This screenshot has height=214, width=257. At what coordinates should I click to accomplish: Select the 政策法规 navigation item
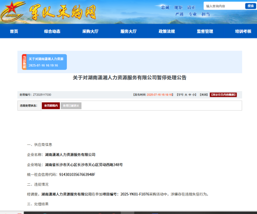pyautogui.click(x=167, y=31)
